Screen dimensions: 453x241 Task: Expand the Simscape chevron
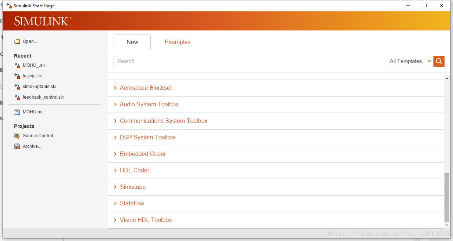tap(115, 187)
